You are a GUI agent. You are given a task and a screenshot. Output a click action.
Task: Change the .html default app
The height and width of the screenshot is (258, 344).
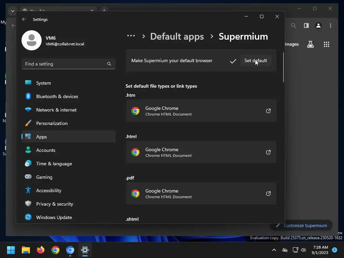click(x=201, y=152)
